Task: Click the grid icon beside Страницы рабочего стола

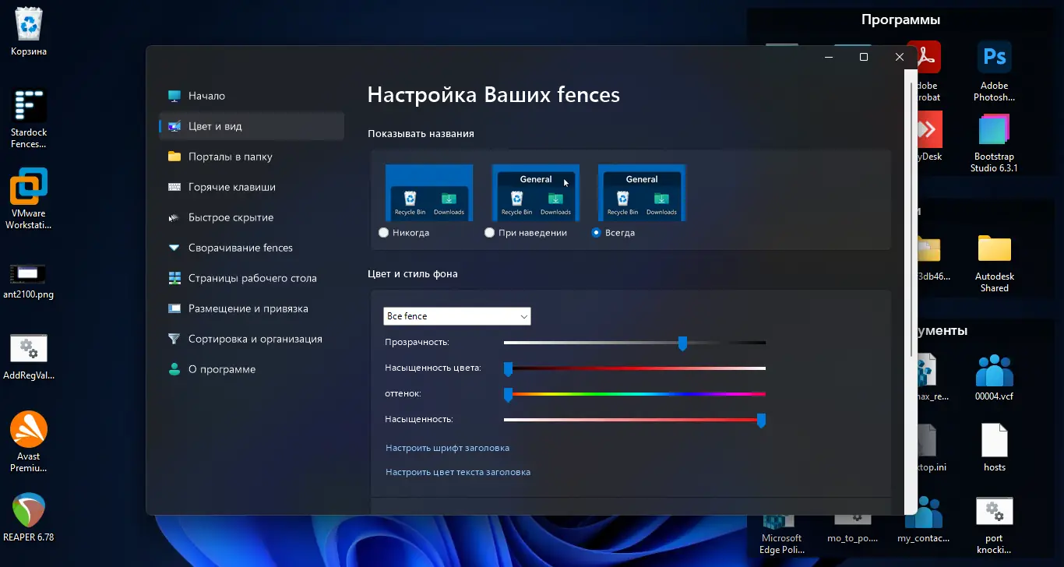Action: pos(174,278)
